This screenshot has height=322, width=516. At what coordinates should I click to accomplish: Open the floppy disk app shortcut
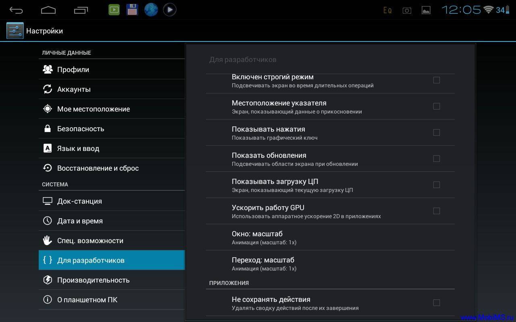coord(132,10)
